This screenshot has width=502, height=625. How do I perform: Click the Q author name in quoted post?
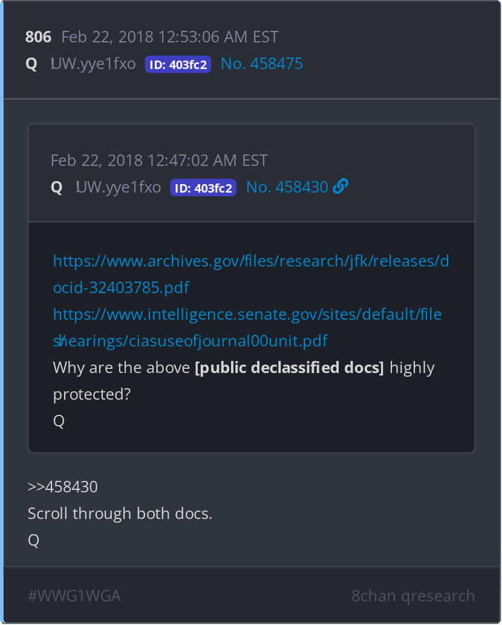57,187
